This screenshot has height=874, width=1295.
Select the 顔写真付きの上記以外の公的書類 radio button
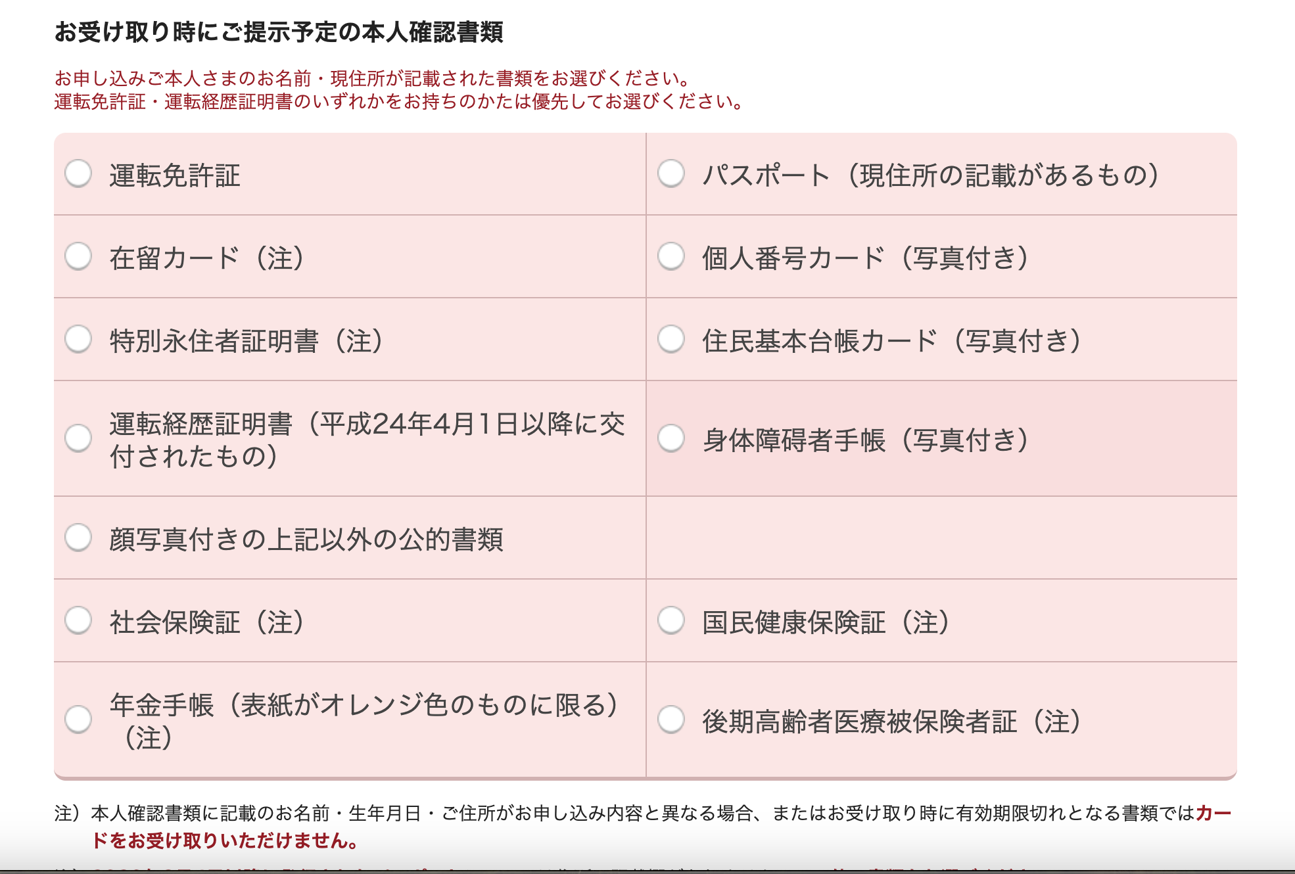78,538
